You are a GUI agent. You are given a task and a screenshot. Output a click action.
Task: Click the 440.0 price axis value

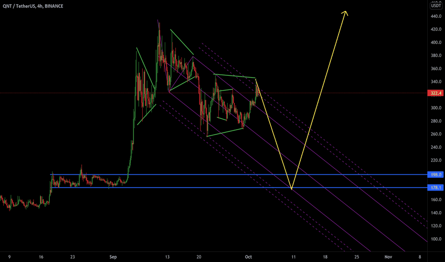pos(436,16)
